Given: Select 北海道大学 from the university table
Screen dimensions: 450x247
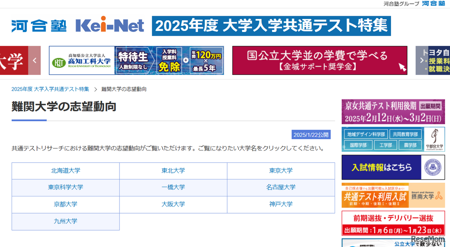Looking at the screenshot, I should (x=65, y=171).
